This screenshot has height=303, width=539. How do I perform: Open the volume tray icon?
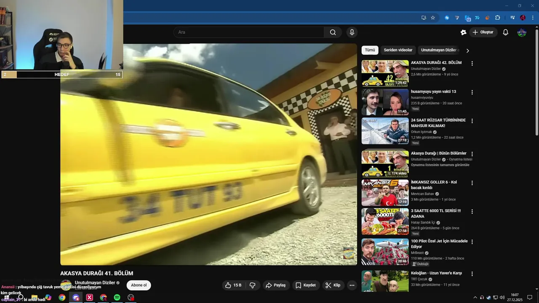pos(502,298)
